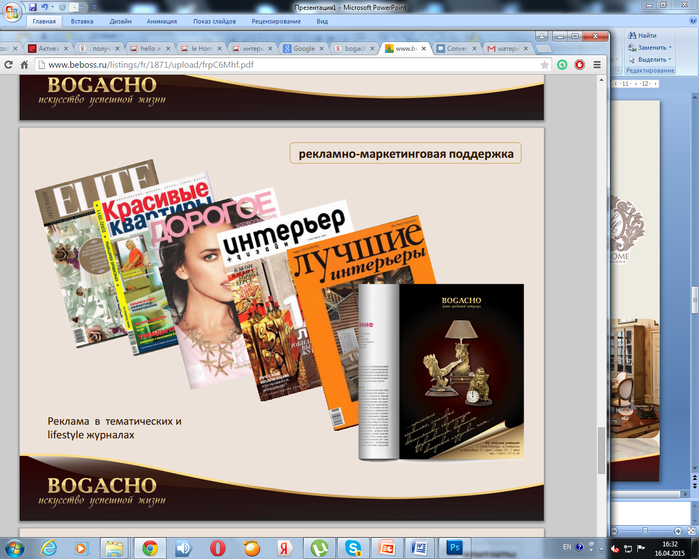
Task: Show hidden tray icons arrow
Action: [601, 548]
